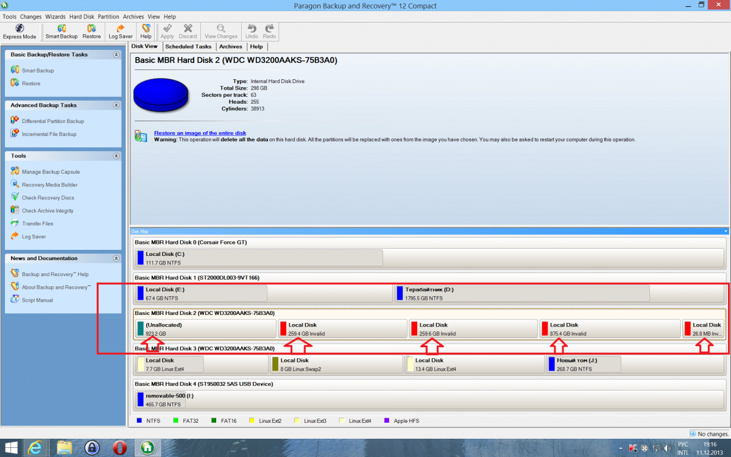Open Log Saver from the toolbar
Viewport: 731px width, 457px height.
[121, 32]
